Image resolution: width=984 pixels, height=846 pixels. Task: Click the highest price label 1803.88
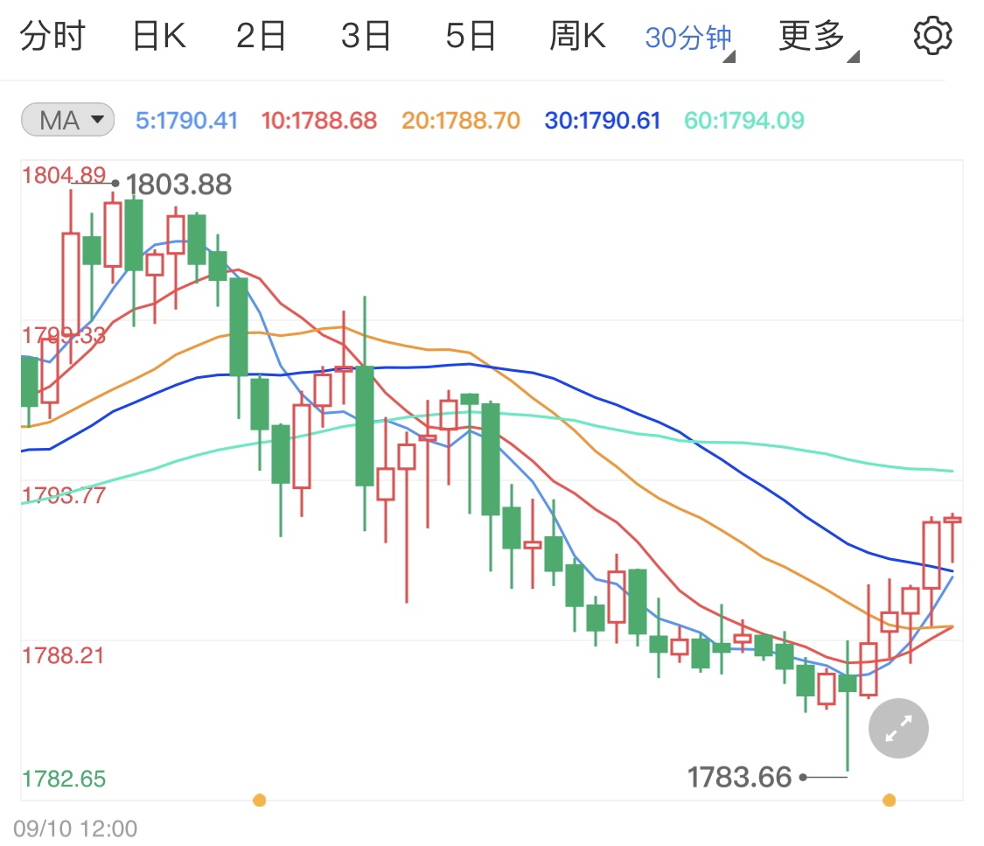click(x=178, y=185)
